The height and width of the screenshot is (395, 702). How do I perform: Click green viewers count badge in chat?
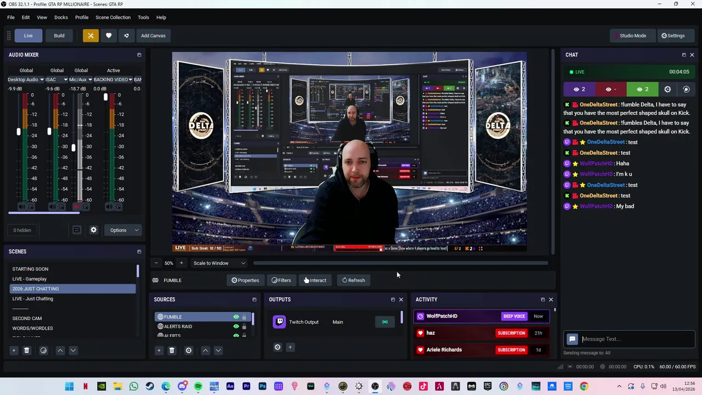[x=642, y=89]
